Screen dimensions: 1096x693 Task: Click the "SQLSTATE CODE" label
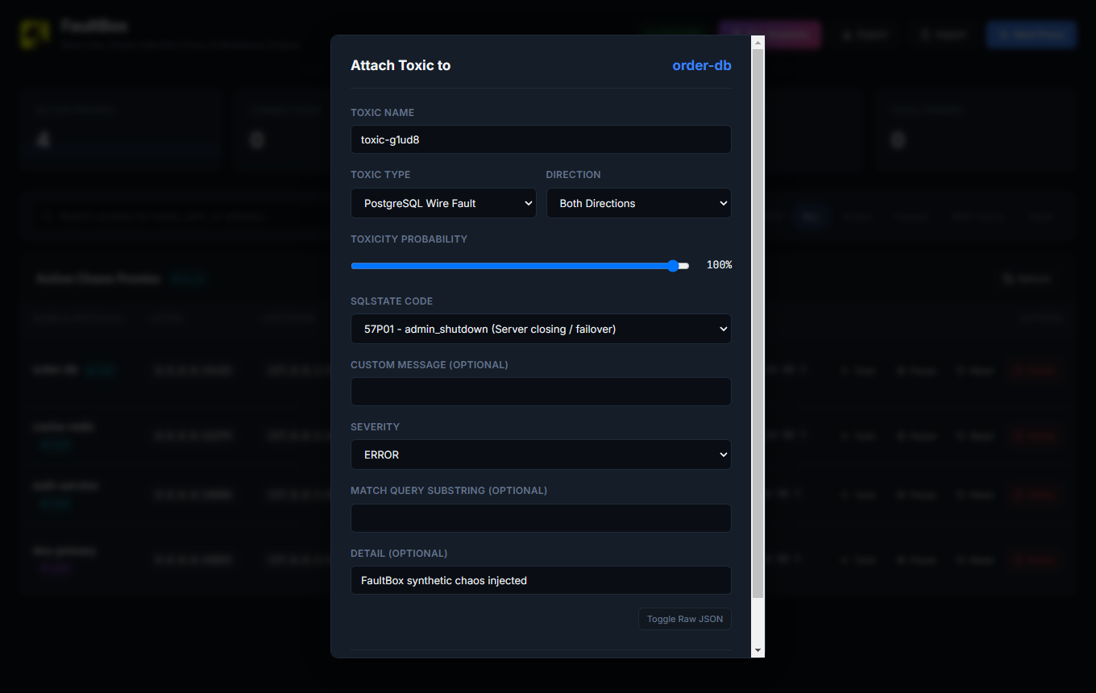tap(392, 301)
